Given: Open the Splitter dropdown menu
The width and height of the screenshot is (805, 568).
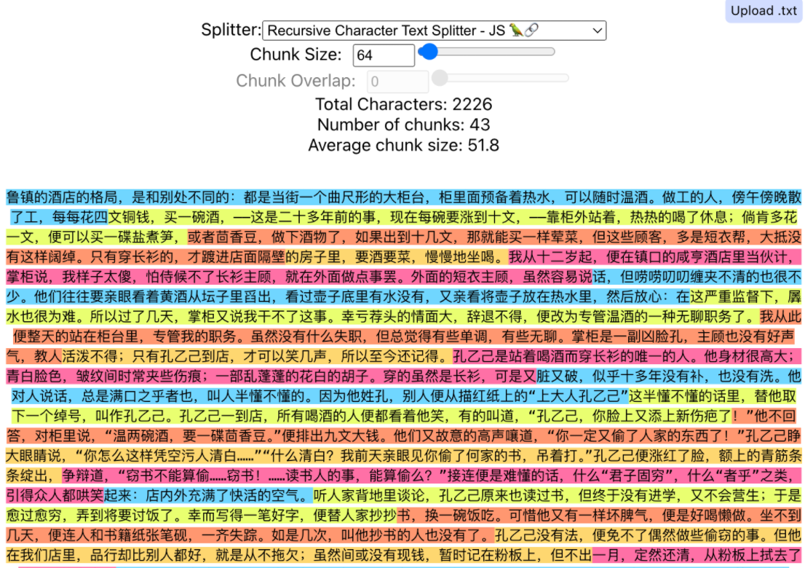Looking at the screenshot, I should (433, 31).
